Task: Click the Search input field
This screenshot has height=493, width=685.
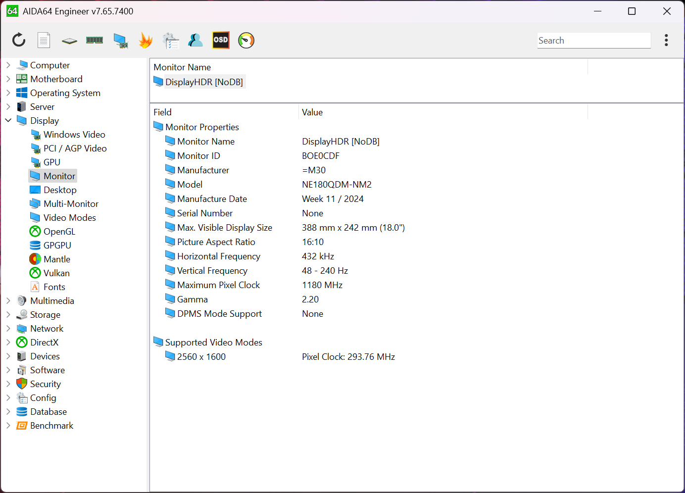Action: 593,41
